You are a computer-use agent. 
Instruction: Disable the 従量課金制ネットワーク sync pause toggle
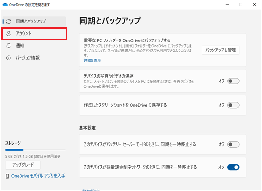pos(233,167)
